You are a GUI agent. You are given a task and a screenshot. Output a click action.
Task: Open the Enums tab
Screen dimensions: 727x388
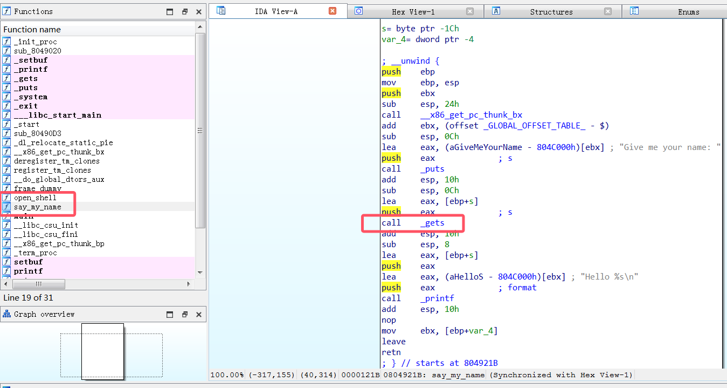[675, 11]
